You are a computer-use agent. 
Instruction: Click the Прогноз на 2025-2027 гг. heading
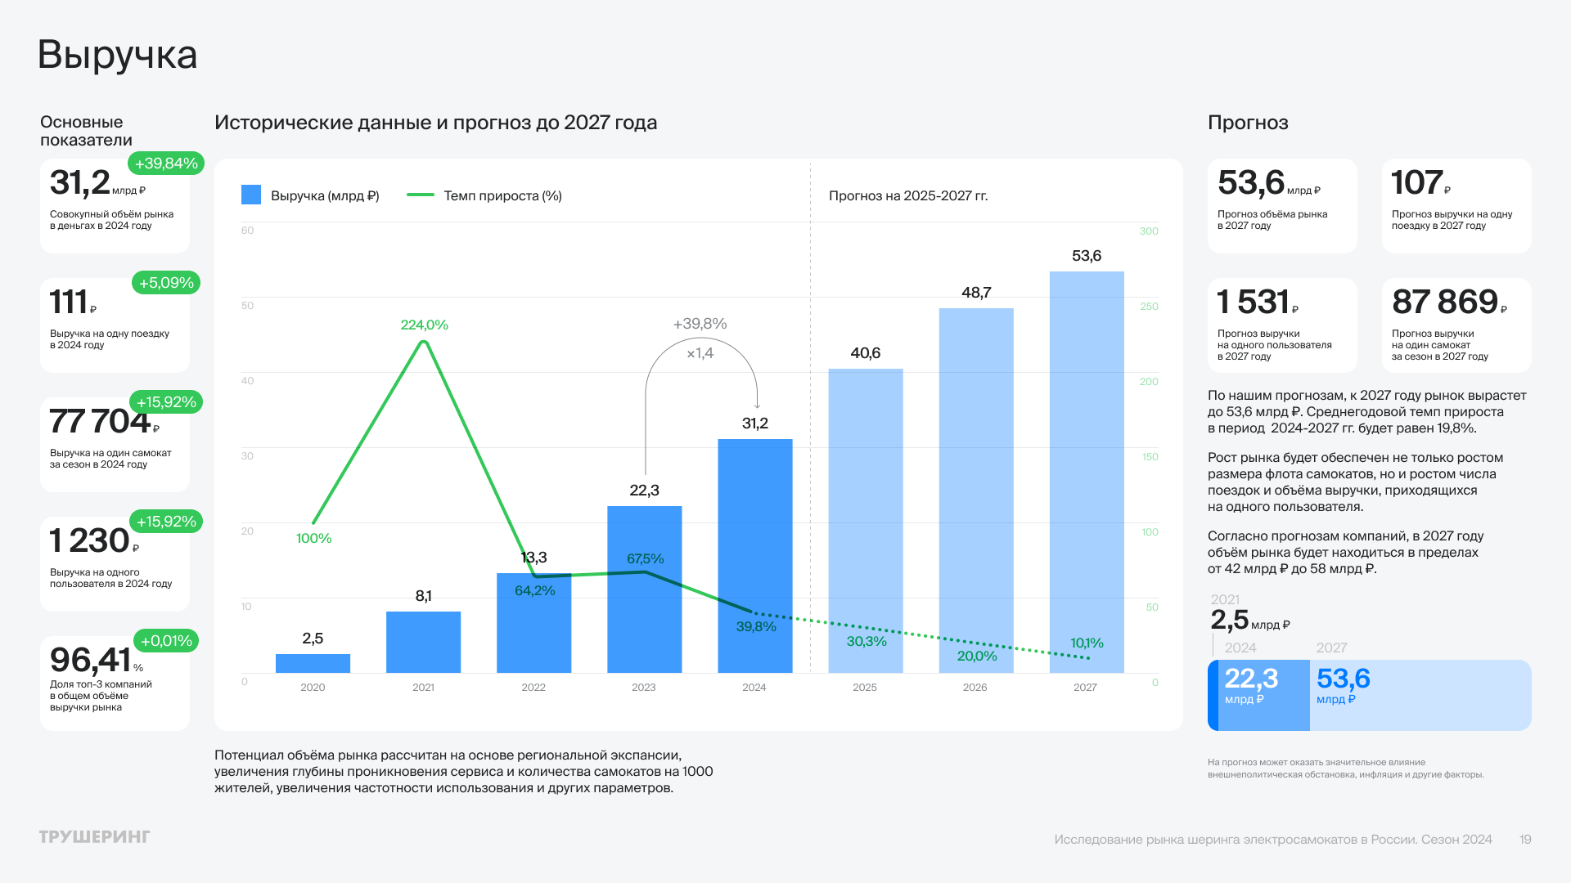(x=908, y=196)
